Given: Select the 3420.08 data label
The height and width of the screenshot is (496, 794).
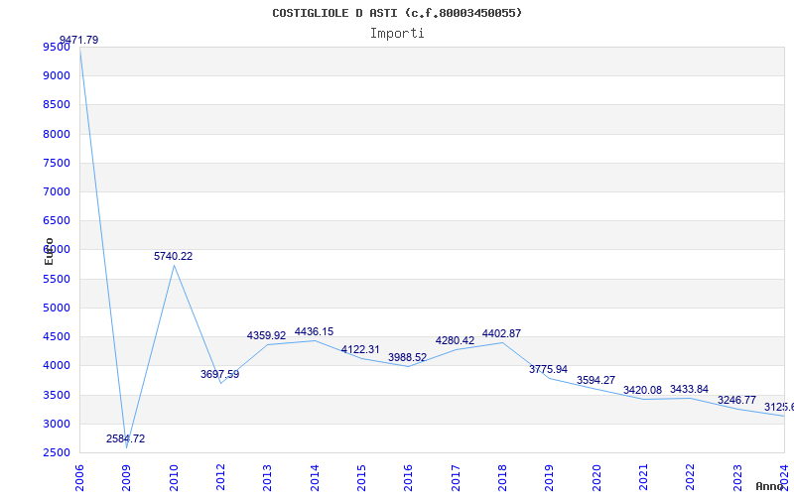Looking at the screenshot, I should pos(642,390).
